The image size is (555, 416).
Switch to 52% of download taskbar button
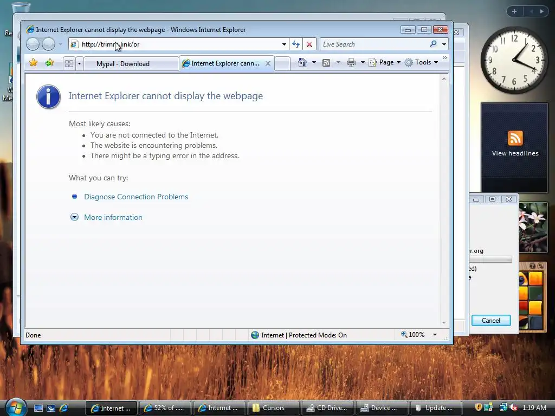[165, 408]
